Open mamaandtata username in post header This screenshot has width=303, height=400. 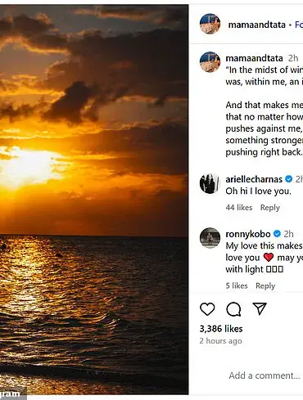[x=256, y=25]
